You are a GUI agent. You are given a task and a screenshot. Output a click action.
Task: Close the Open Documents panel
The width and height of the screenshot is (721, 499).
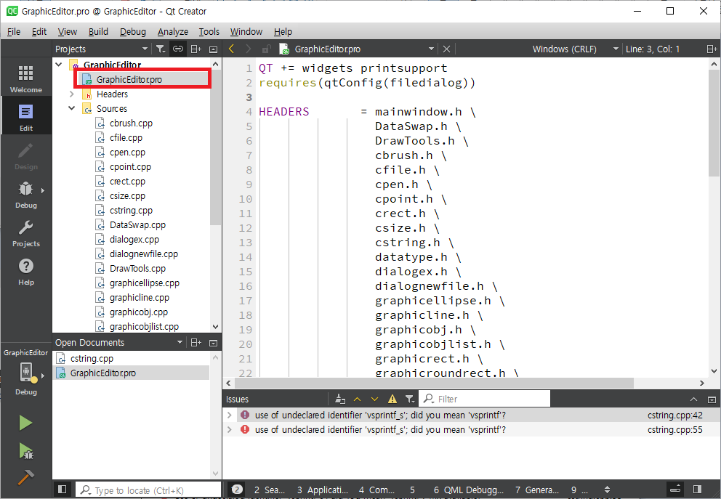pos(213,342)
